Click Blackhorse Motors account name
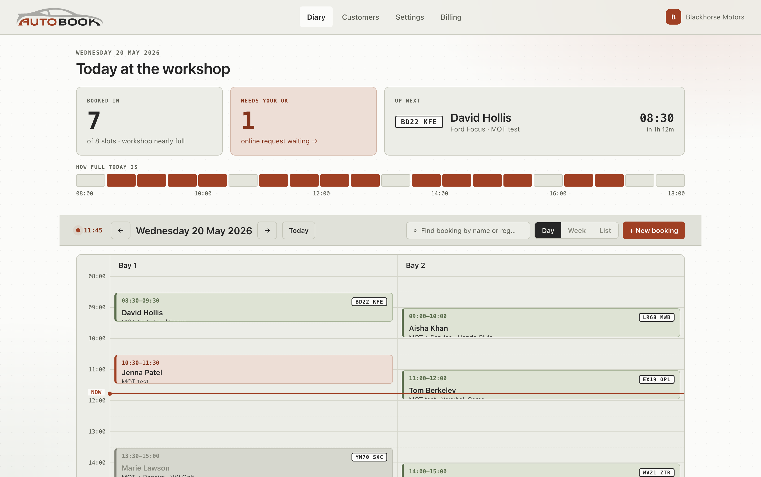The height and width of the screenshot is (477, 761). (x=715, y=17)
